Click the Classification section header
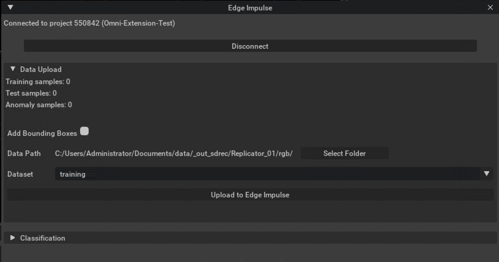Image resolution: width=499 pixels, height=262 pixels. point(250,238)
